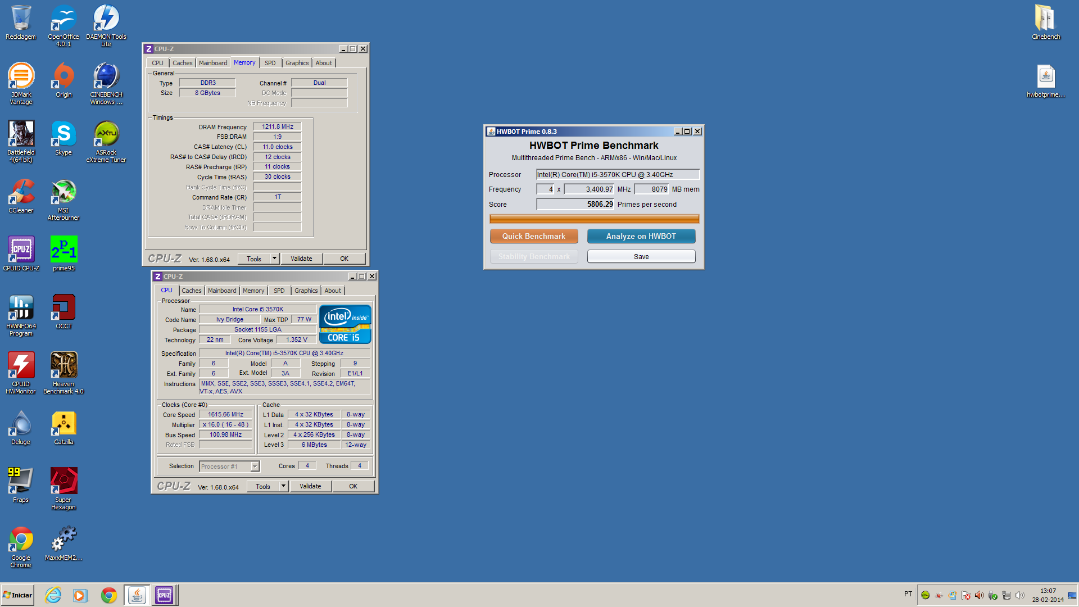
Task: Open prime95 desktop icon
Action: coord(64,254)
